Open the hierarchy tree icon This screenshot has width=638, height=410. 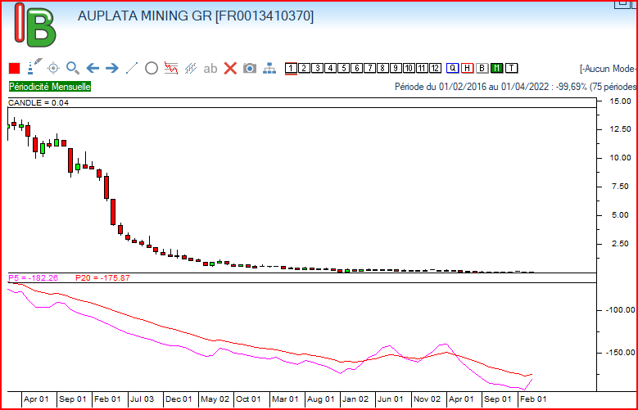click(269, 68)
